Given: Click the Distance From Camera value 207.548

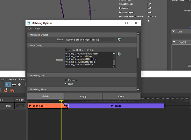Looking at the screenshot, I should (152, 17).
